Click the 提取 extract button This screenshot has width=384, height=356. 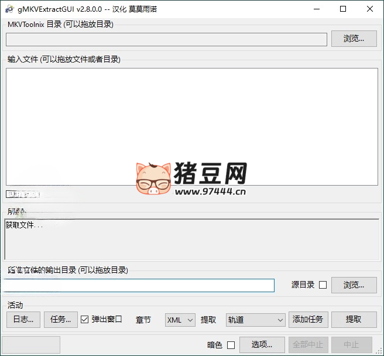[354, 320]
